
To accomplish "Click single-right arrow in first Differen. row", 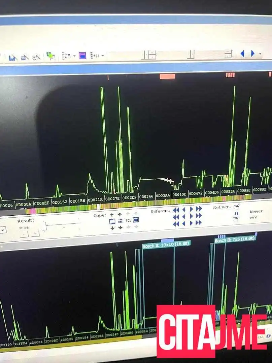I will point(191,209).
